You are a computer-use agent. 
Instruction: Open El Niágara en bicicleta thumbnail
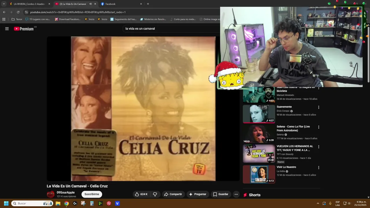259,95
